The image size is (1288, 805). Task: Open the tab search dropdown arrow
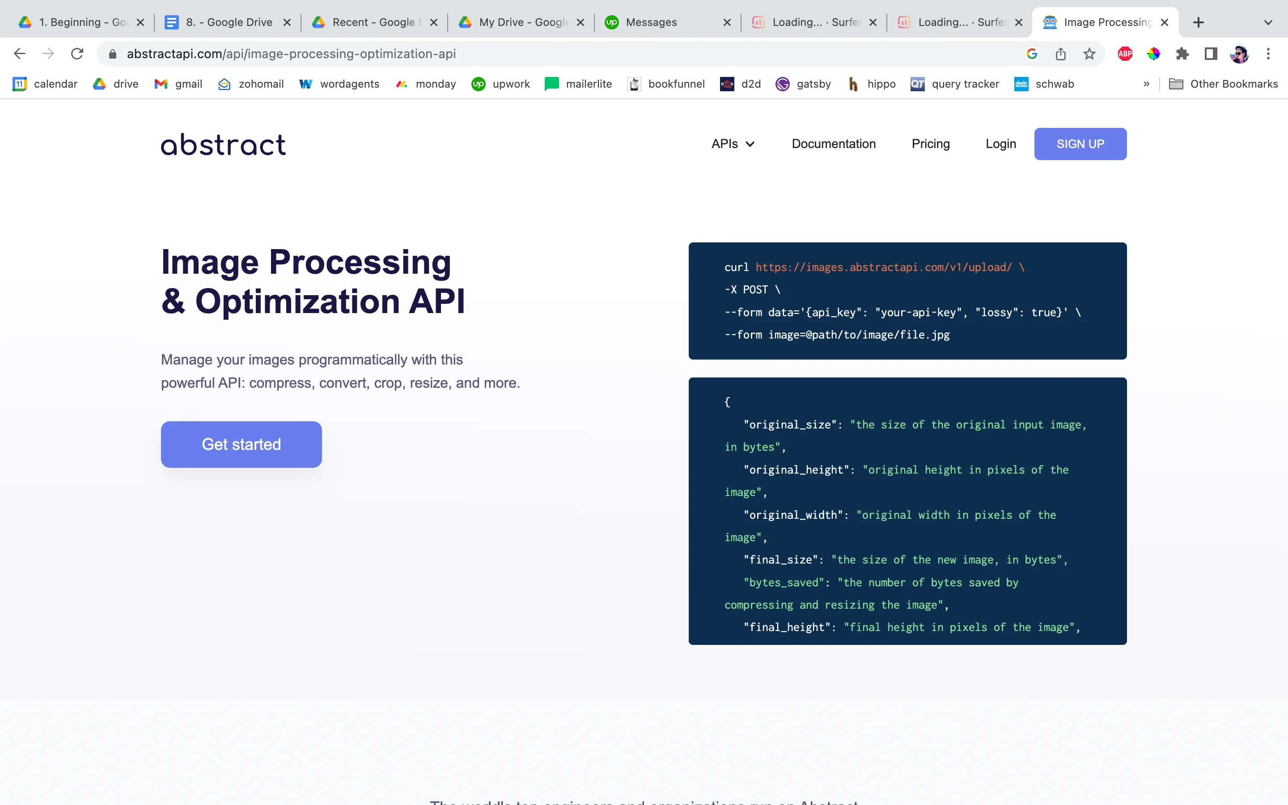coord(1268,22)
